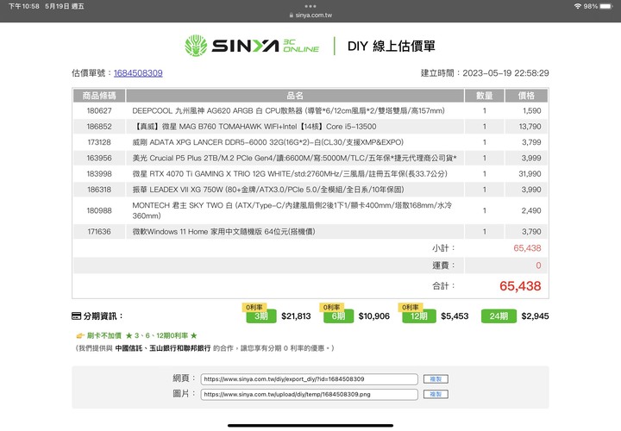This screenshot has width=621, height=431.
Task: Click the price 1,590
Action: tap(531, 111)
